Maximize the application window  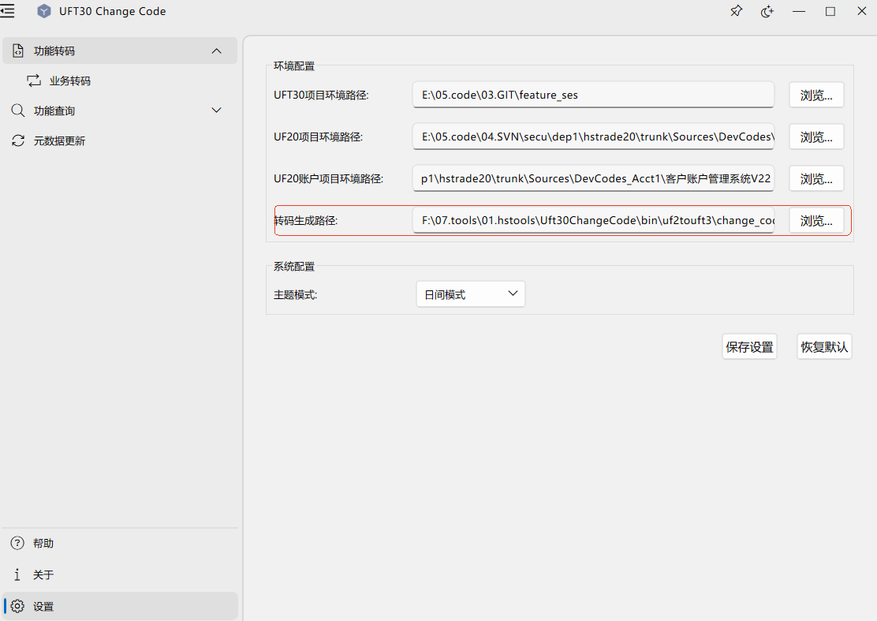pos(830,11)
